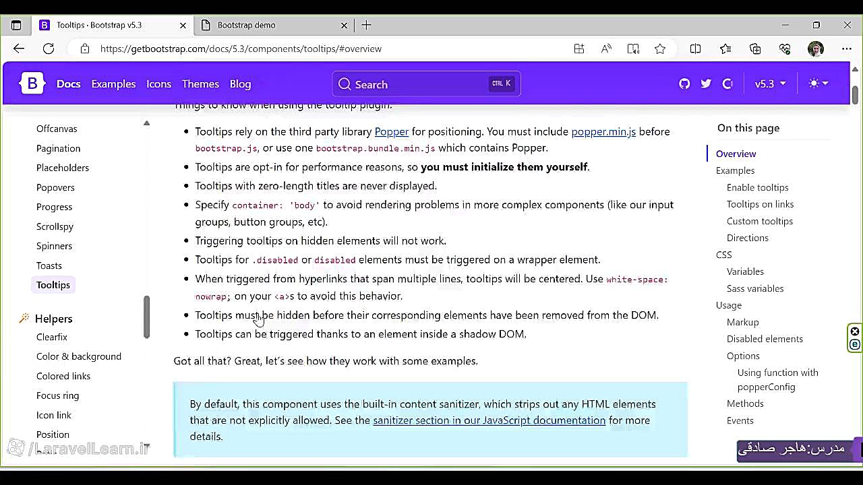Go to Clearfix helper page
Image resolution: width=863 pixels, height=485 pixels.
pyautogui.click(x=52, y=337)
